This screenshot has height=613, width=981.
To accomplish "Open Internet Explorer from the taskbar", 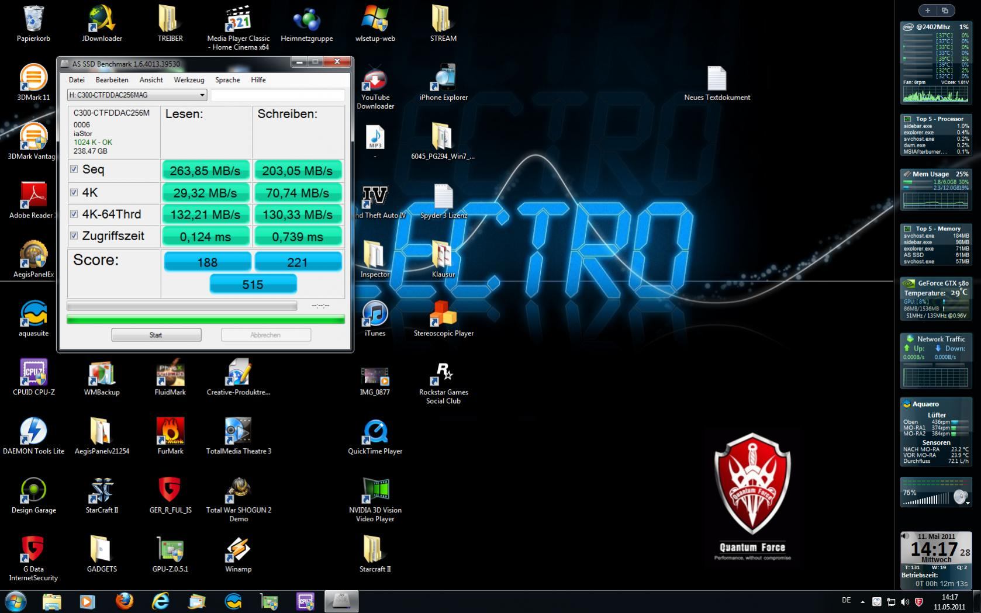I will 160,601.
